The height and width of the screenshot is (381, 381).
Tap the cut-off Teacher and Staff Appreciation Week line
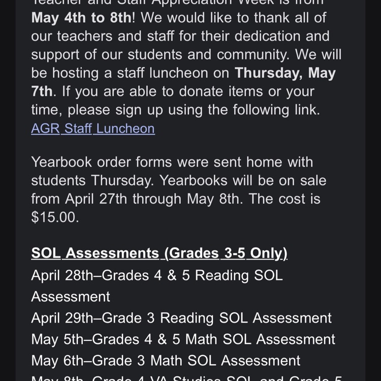178,3
